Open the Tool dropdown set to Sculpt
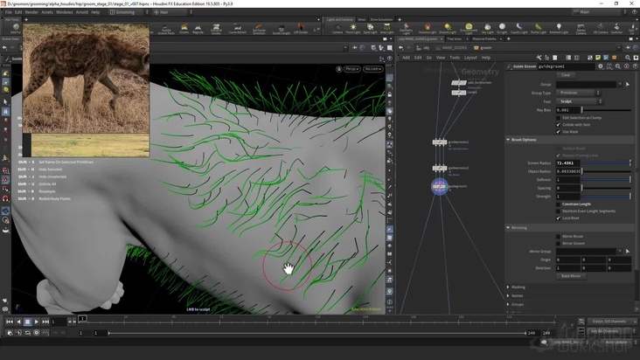 (x=580, y=101)
